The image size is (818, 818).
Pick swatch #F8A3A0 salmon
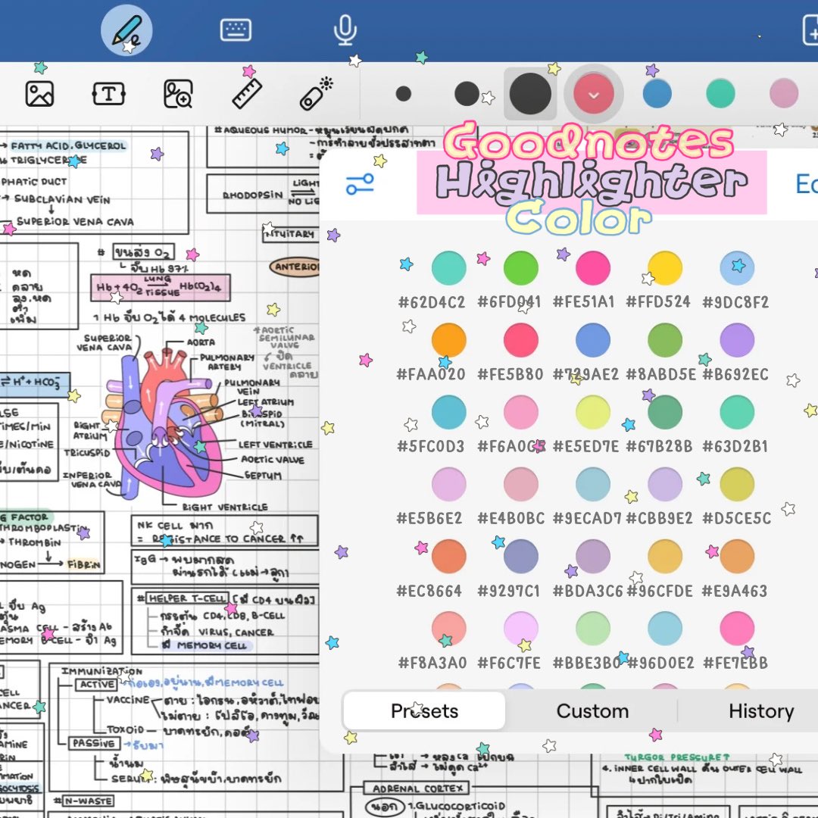448,629
